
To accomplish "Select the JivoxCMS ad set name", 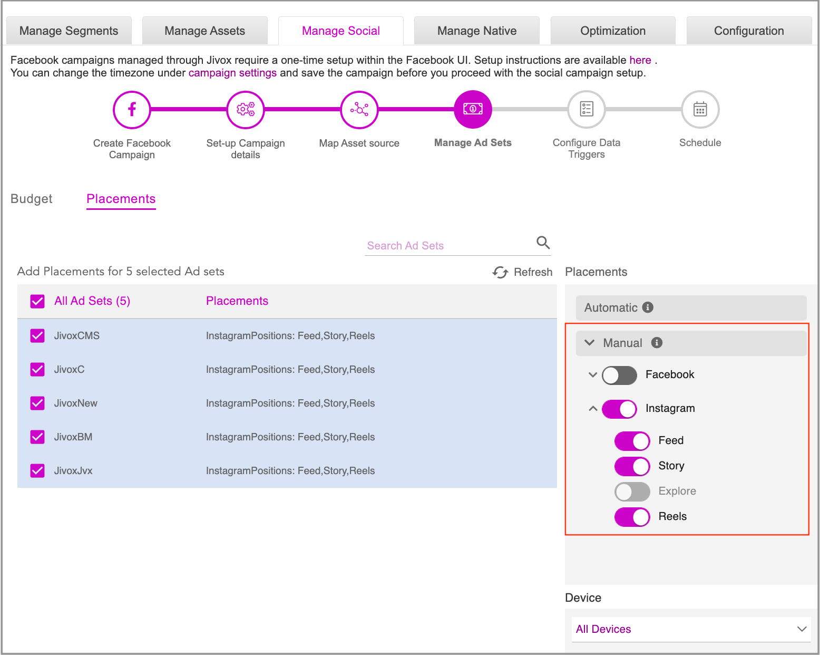I will click(77, 336).
